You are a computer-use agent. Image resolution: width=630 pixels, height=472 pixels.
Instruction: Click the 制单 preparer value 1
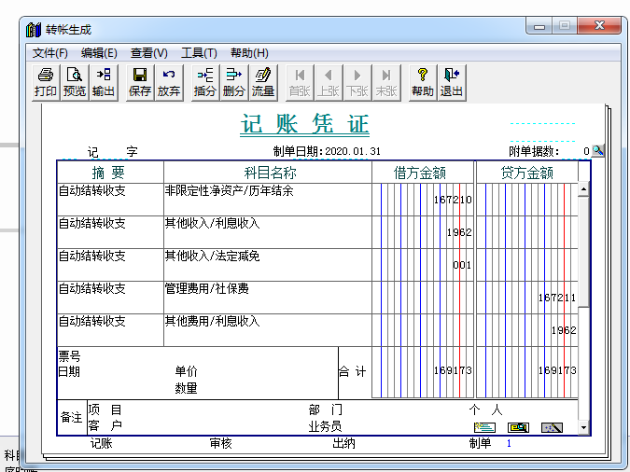click(x=509, y=443)
